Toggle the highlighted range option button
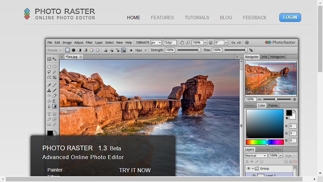 click(123, 50)
